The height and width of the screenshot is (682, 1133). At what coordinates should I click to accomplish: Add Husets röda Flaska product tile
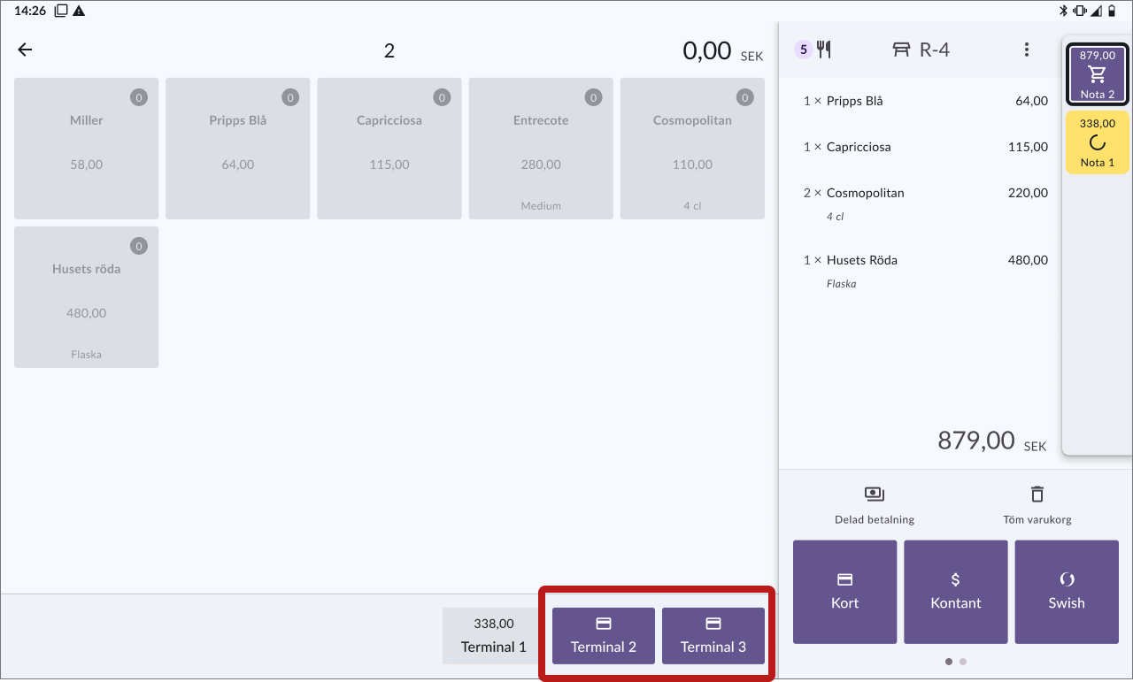point(87,297)
